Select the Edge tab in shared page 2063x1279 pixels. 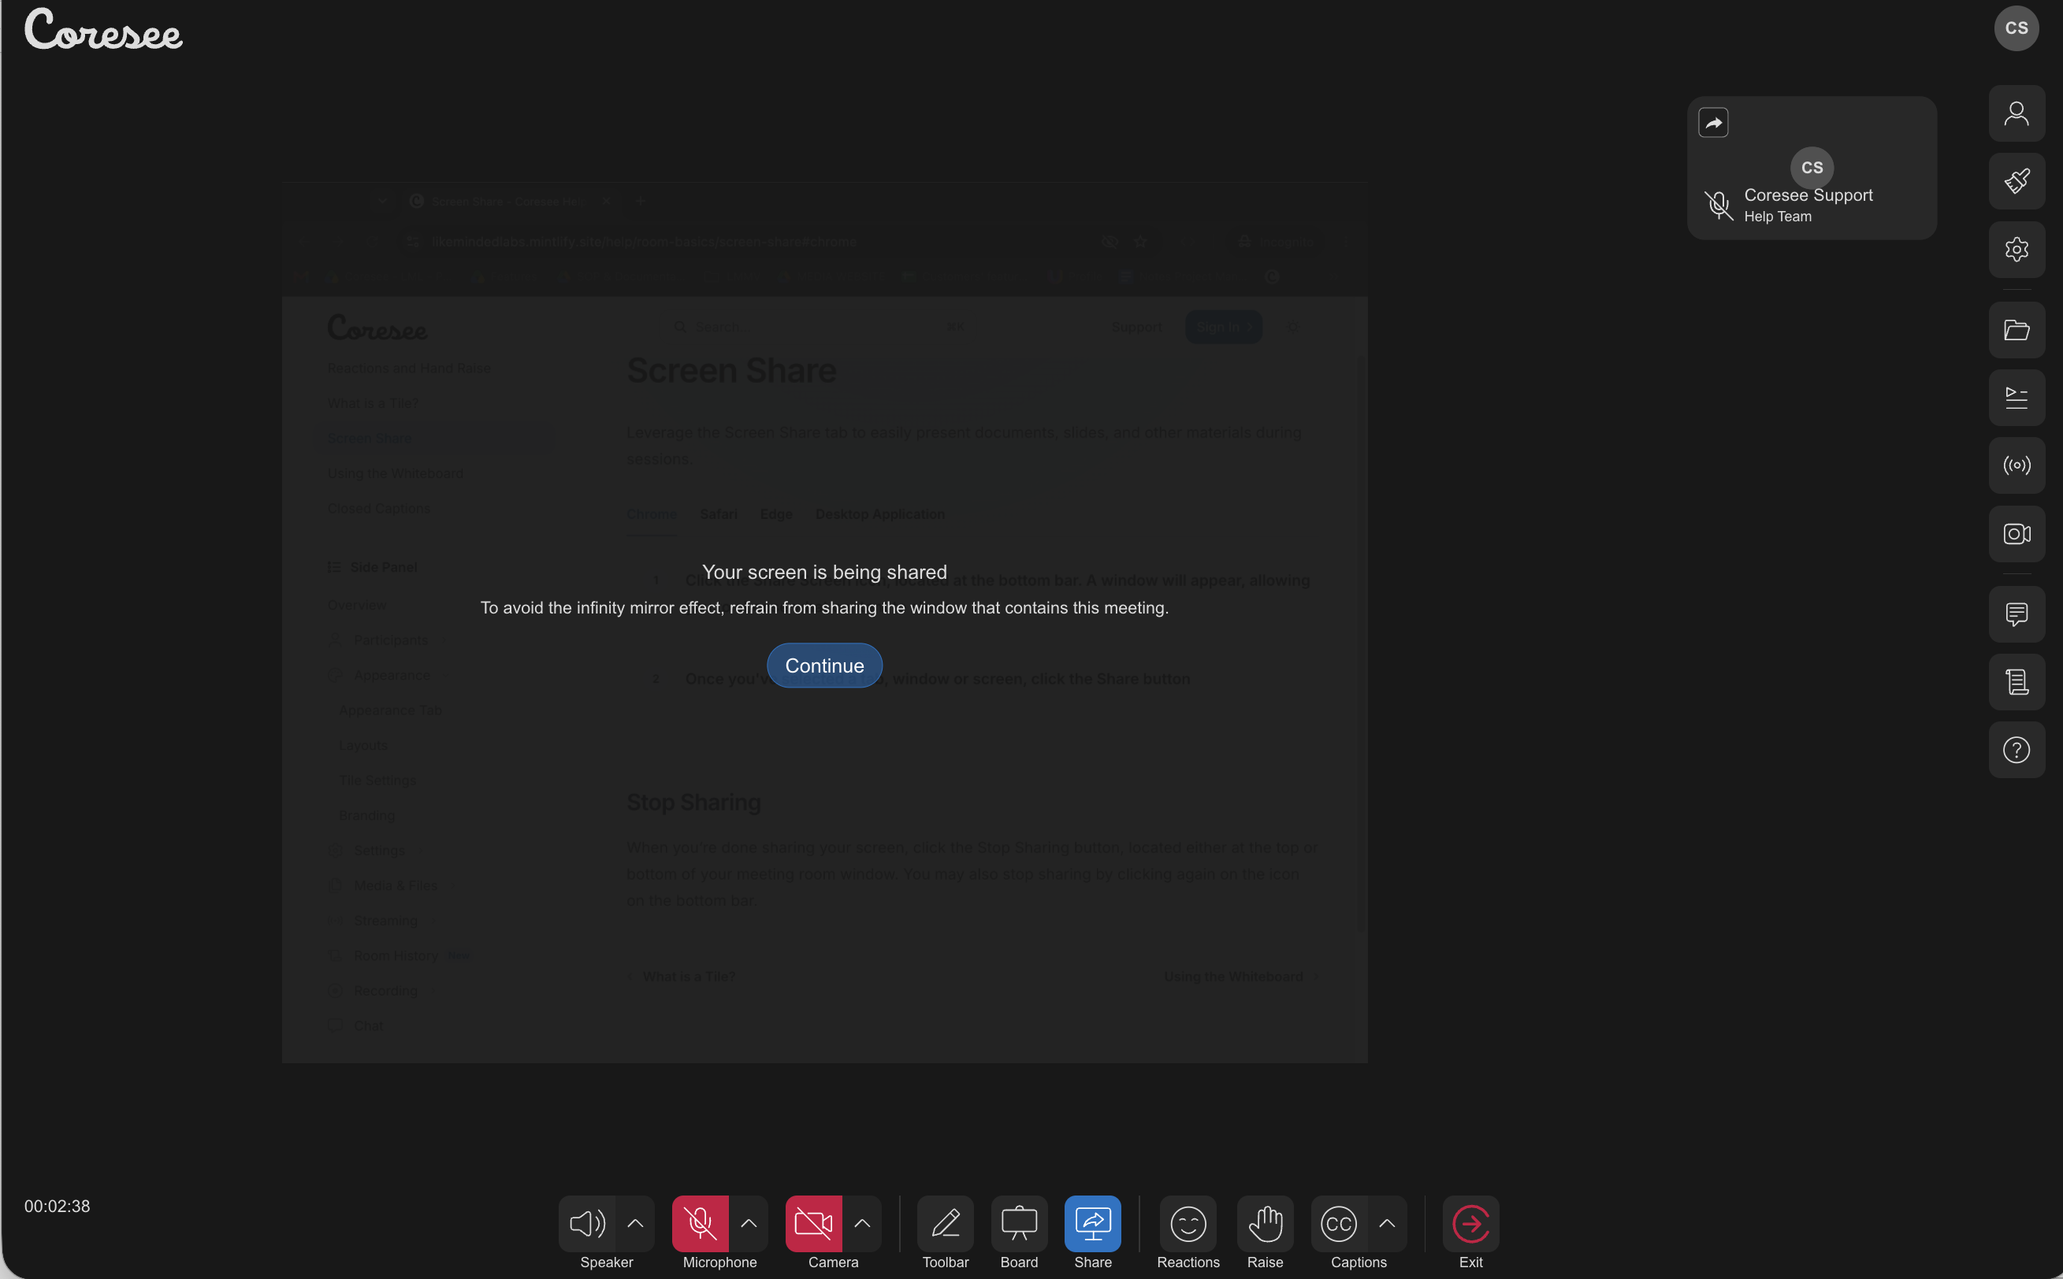(776, 514)
